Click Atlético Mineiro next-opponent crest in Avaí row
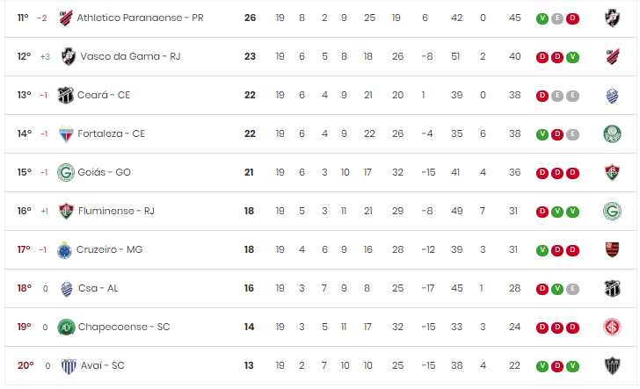This screenshot has height=389, width=640. (612, 366)
